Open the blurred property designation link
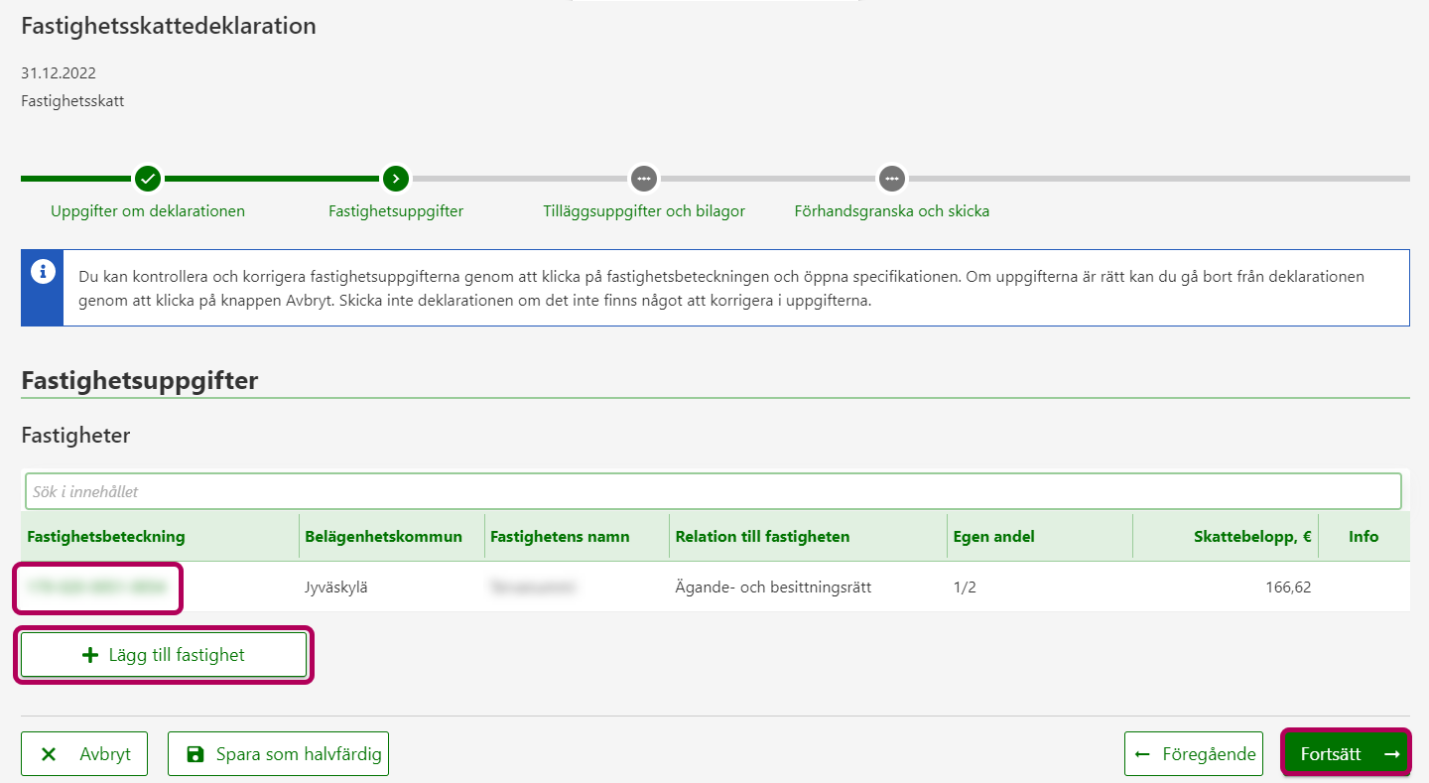Viewport: 1429px width, 783px height. coord(96,587)
